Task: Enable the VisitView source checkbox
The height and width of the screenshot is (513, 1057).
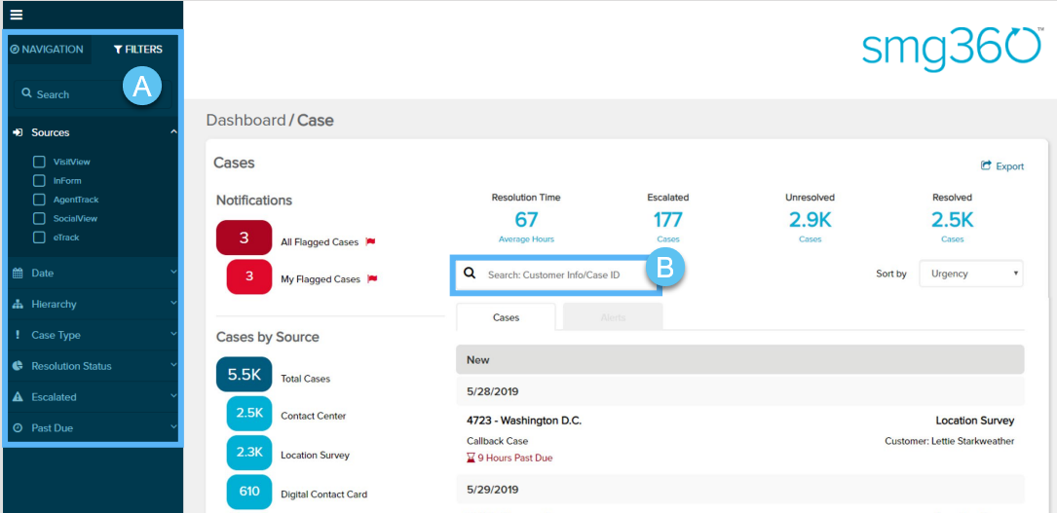Action: pos(39,163)
